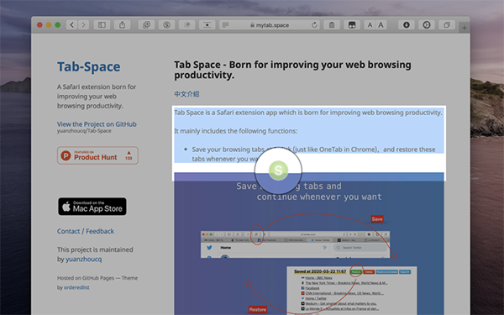Image resolution: width=504 pixels, height=315 pixels.
Task: Open the Tab-Space site title link
Action: pos(89,66)
